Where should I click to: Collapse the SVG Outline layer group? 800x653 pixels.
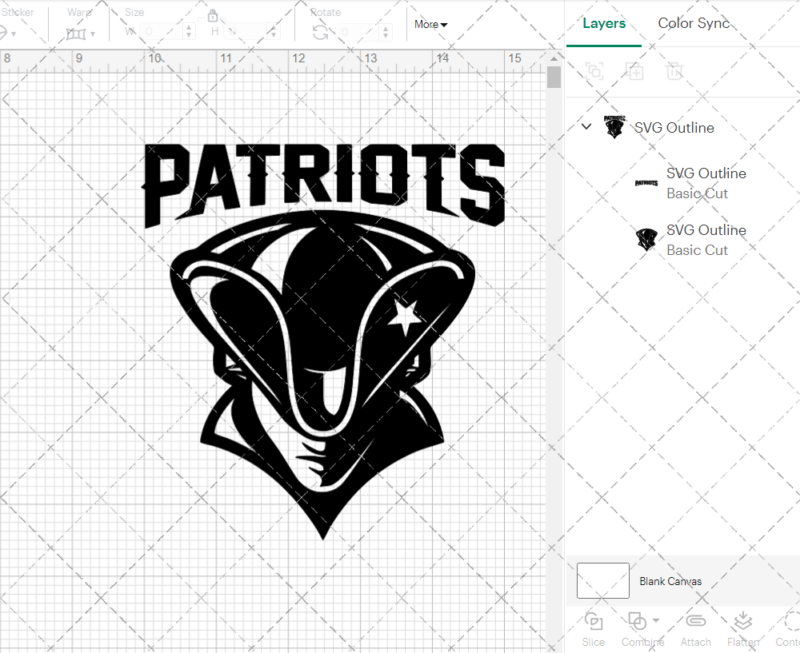click(586, 126)
